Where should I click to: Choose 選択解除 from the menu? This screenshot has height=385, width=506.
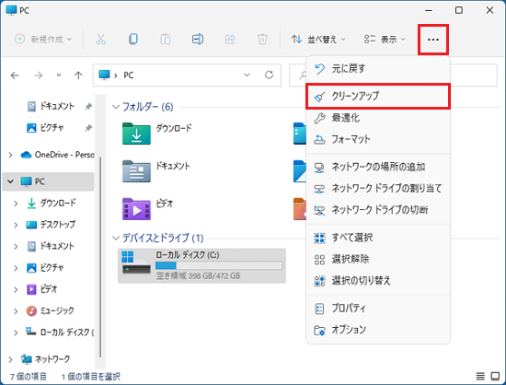(378, 260)
